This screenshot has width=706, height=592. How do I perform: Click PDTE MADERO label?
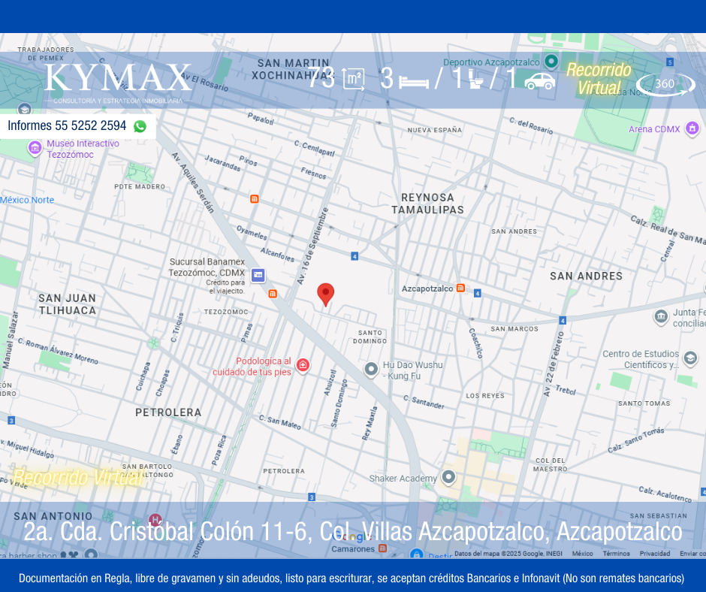pos(140,186)
